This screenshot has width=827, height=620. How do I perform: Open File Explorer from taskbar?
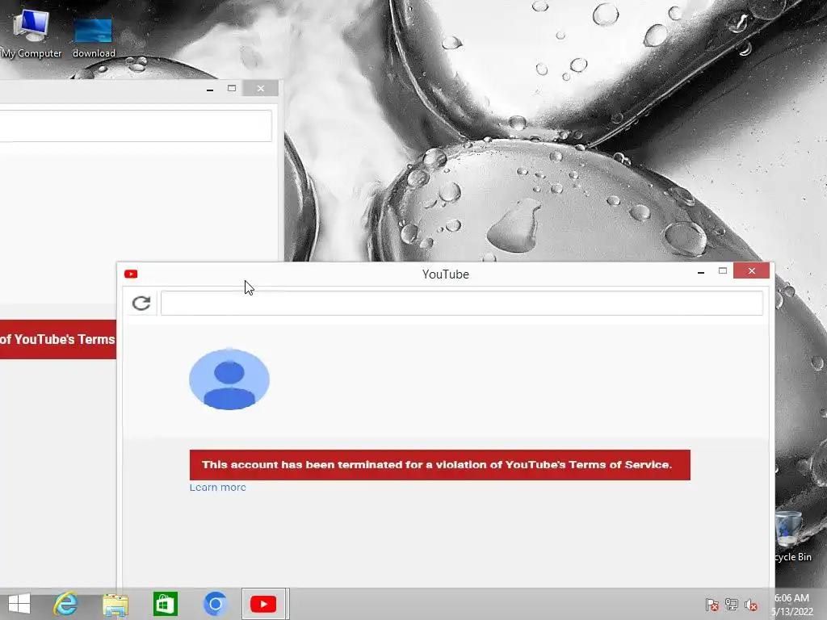click(x=115, y=604)
